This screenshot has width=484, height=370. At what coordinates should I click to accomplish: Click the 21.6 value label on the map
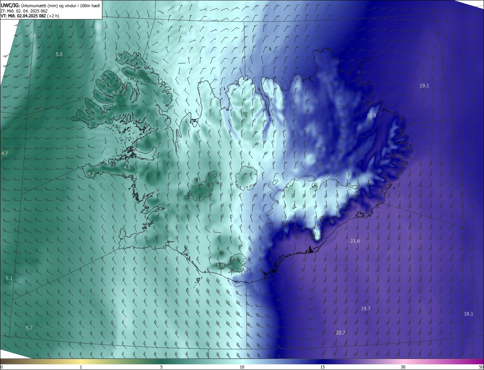(x=355, y=241)
